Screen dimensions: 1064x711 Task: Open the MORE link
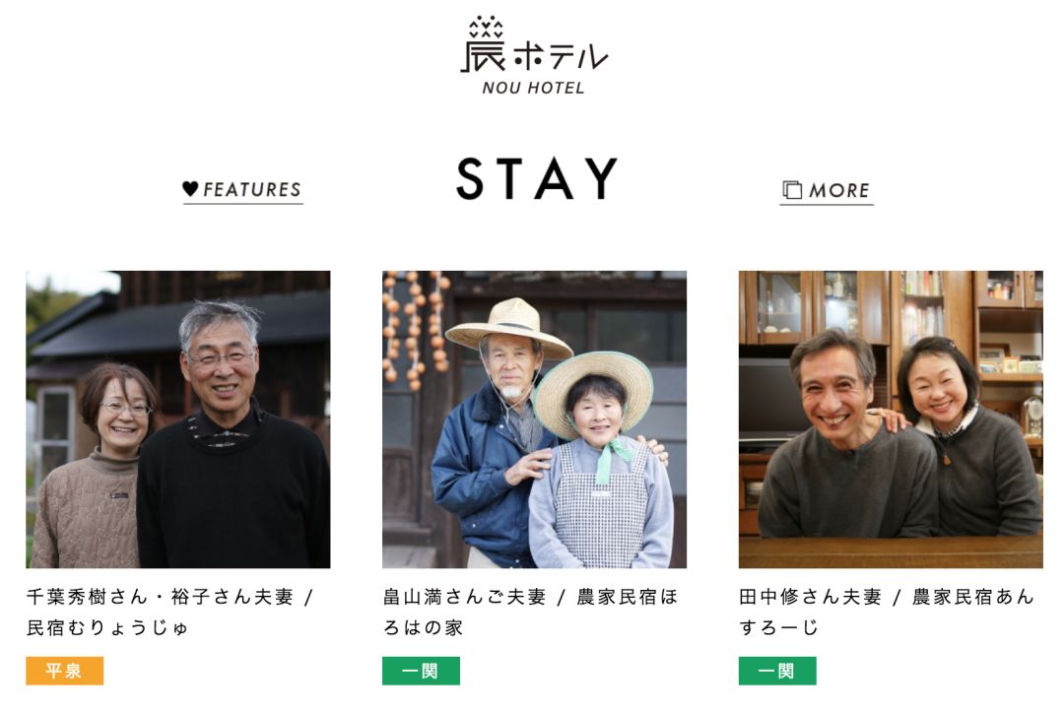click(827, 191)
